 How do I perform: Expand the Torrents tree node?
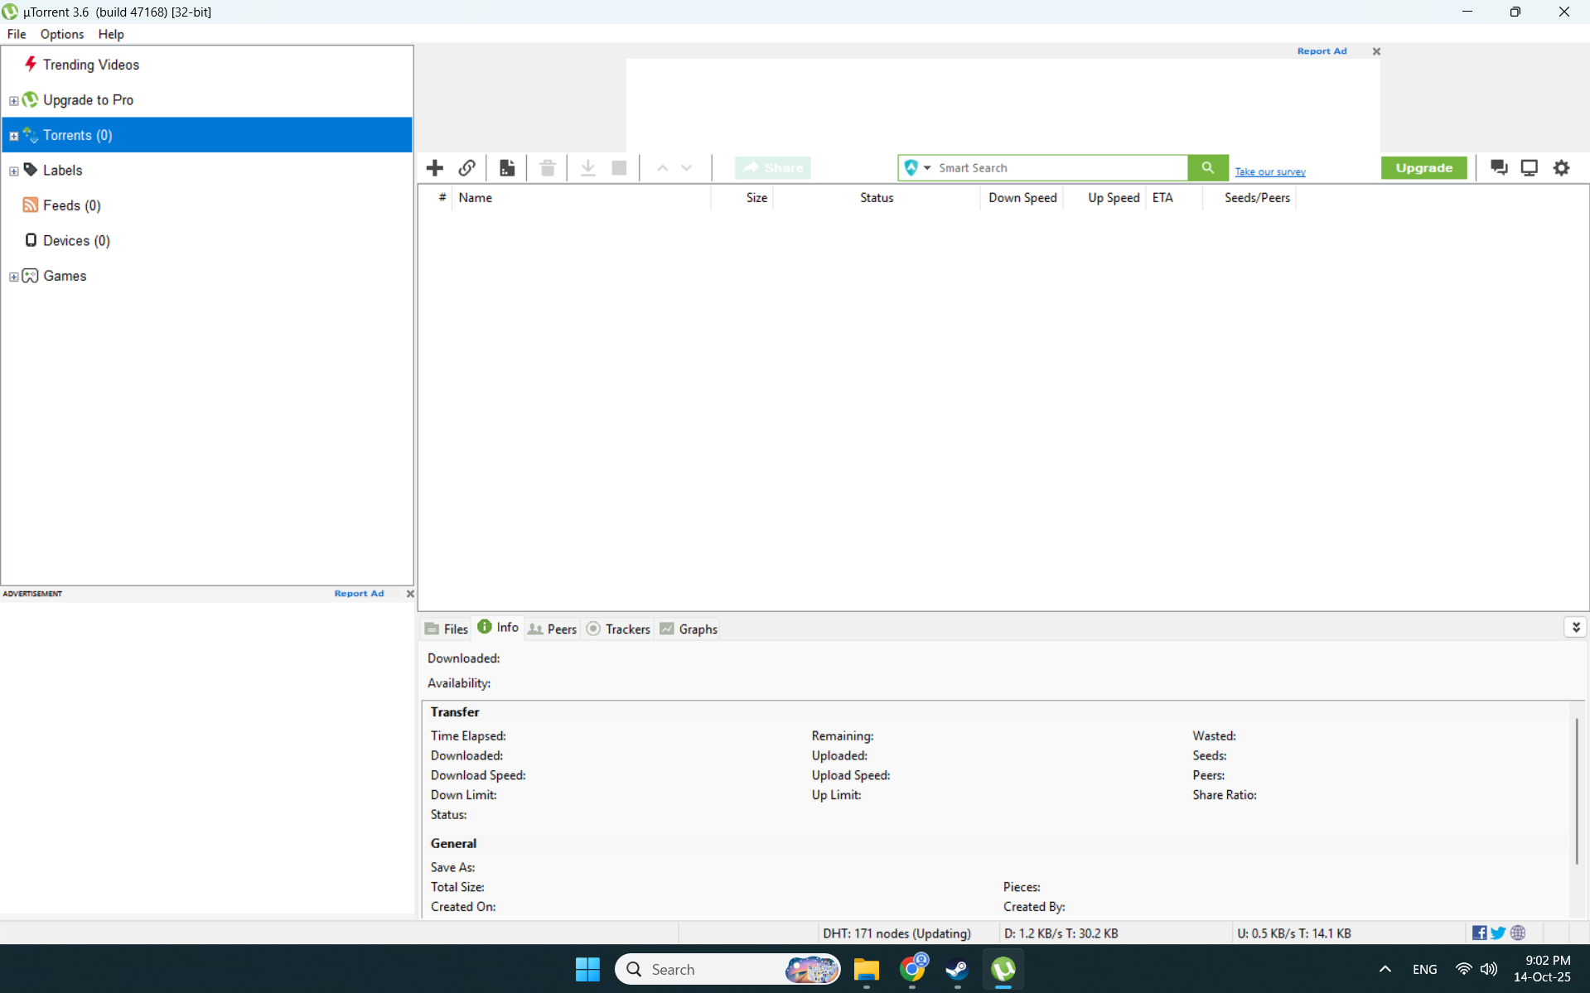tap(14, 136)
